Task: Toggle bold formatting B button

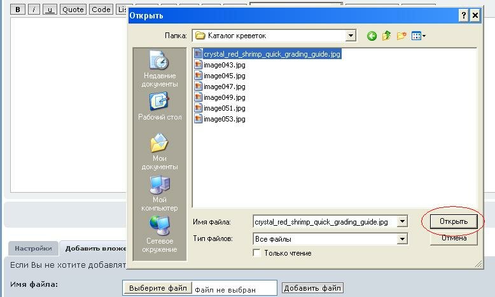Action: (x=18, y=10)
